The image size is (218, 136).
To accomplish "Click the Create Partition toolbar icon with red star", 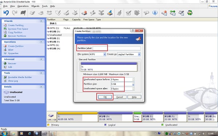I will [84, 13].
